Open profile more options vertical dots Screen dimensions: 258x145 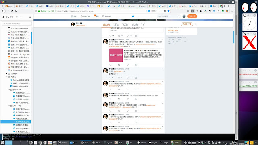click(196, 24)
